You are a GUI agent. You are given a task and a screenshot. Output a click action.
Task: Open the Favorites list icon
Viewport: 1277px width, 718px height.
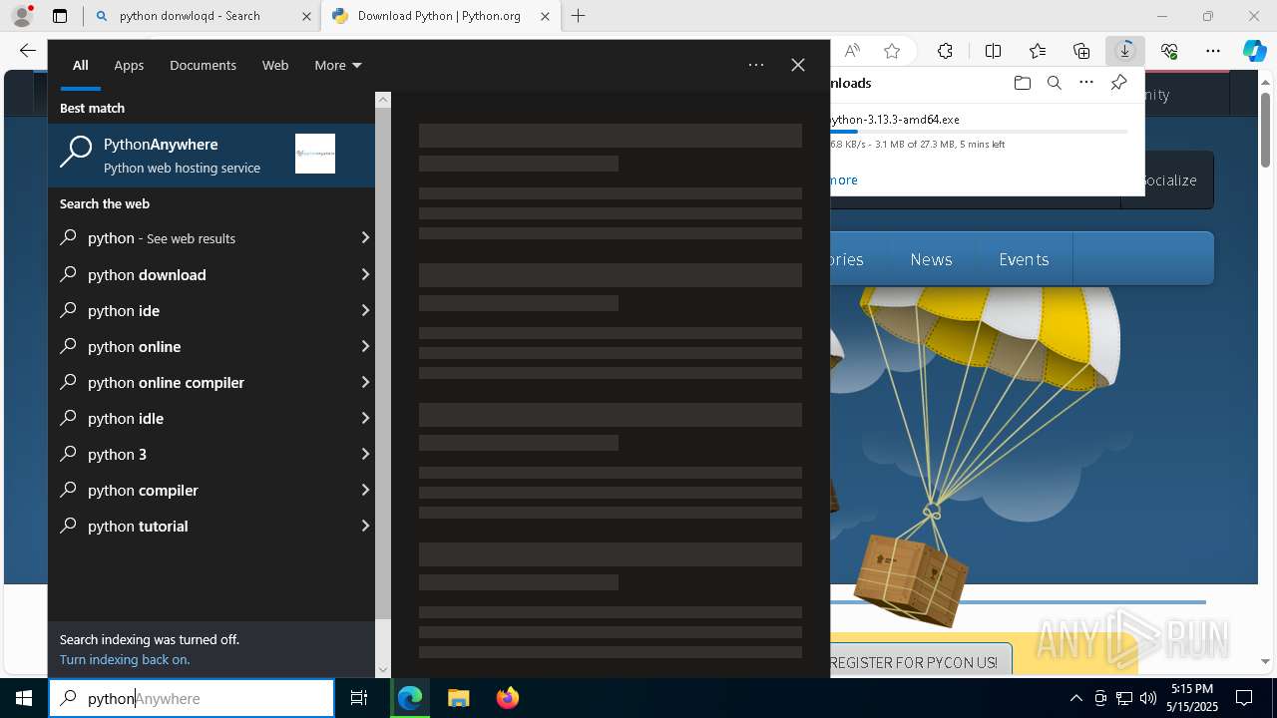click(x=1038, y=51)
